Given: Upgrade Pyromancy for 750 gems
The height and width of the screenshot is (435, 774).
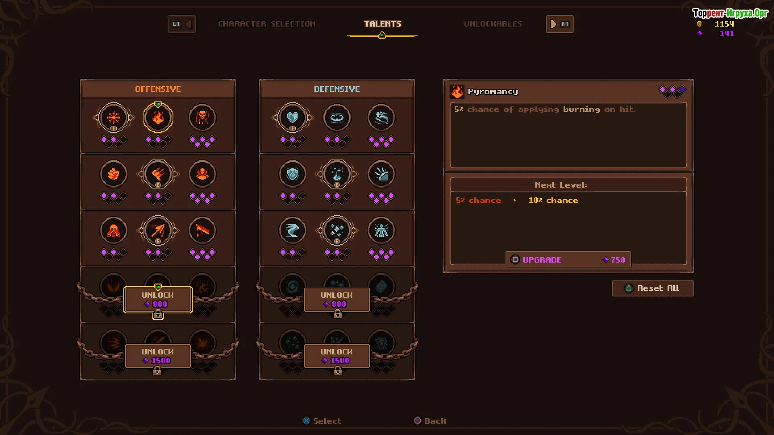Looking at the screenshot, I should pos(568,260).
